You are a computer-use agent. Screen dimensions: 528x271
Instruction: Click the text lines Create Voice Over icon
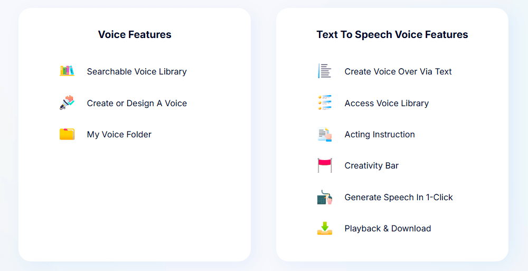tap(325, 71)
